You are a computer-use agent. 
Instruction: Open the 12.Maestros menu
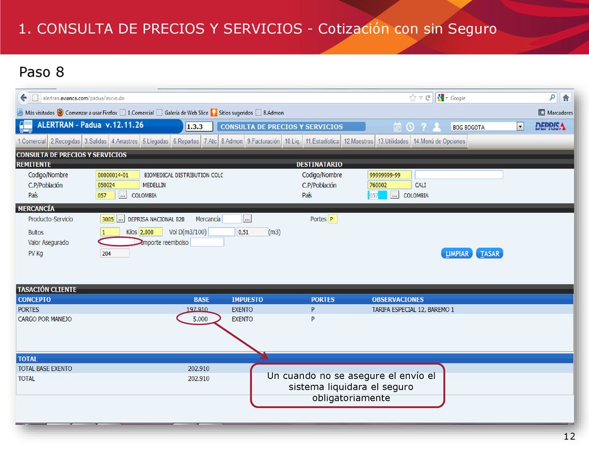(x=358, y=141)
